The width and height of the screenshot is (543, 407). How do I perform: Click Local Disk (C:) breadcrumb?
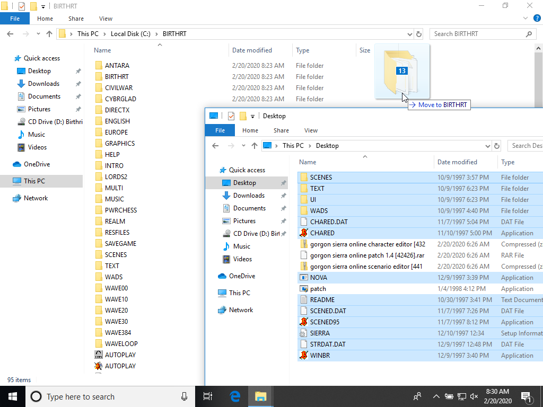[x=130, y=34]
